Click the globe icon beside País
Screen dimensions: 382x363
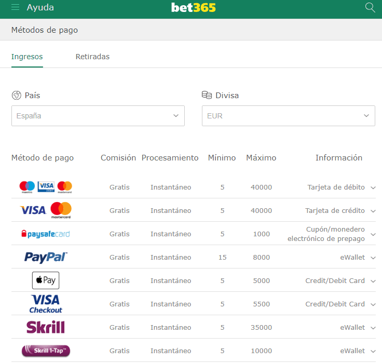(17, 95)
